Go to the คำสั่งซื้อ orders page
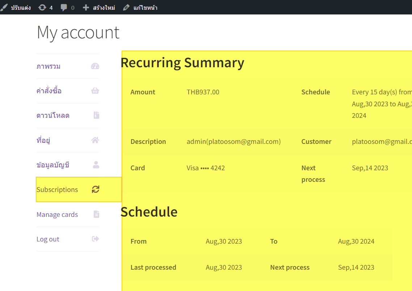The height and width of the screenshot is (291, 412). [49, 91]
